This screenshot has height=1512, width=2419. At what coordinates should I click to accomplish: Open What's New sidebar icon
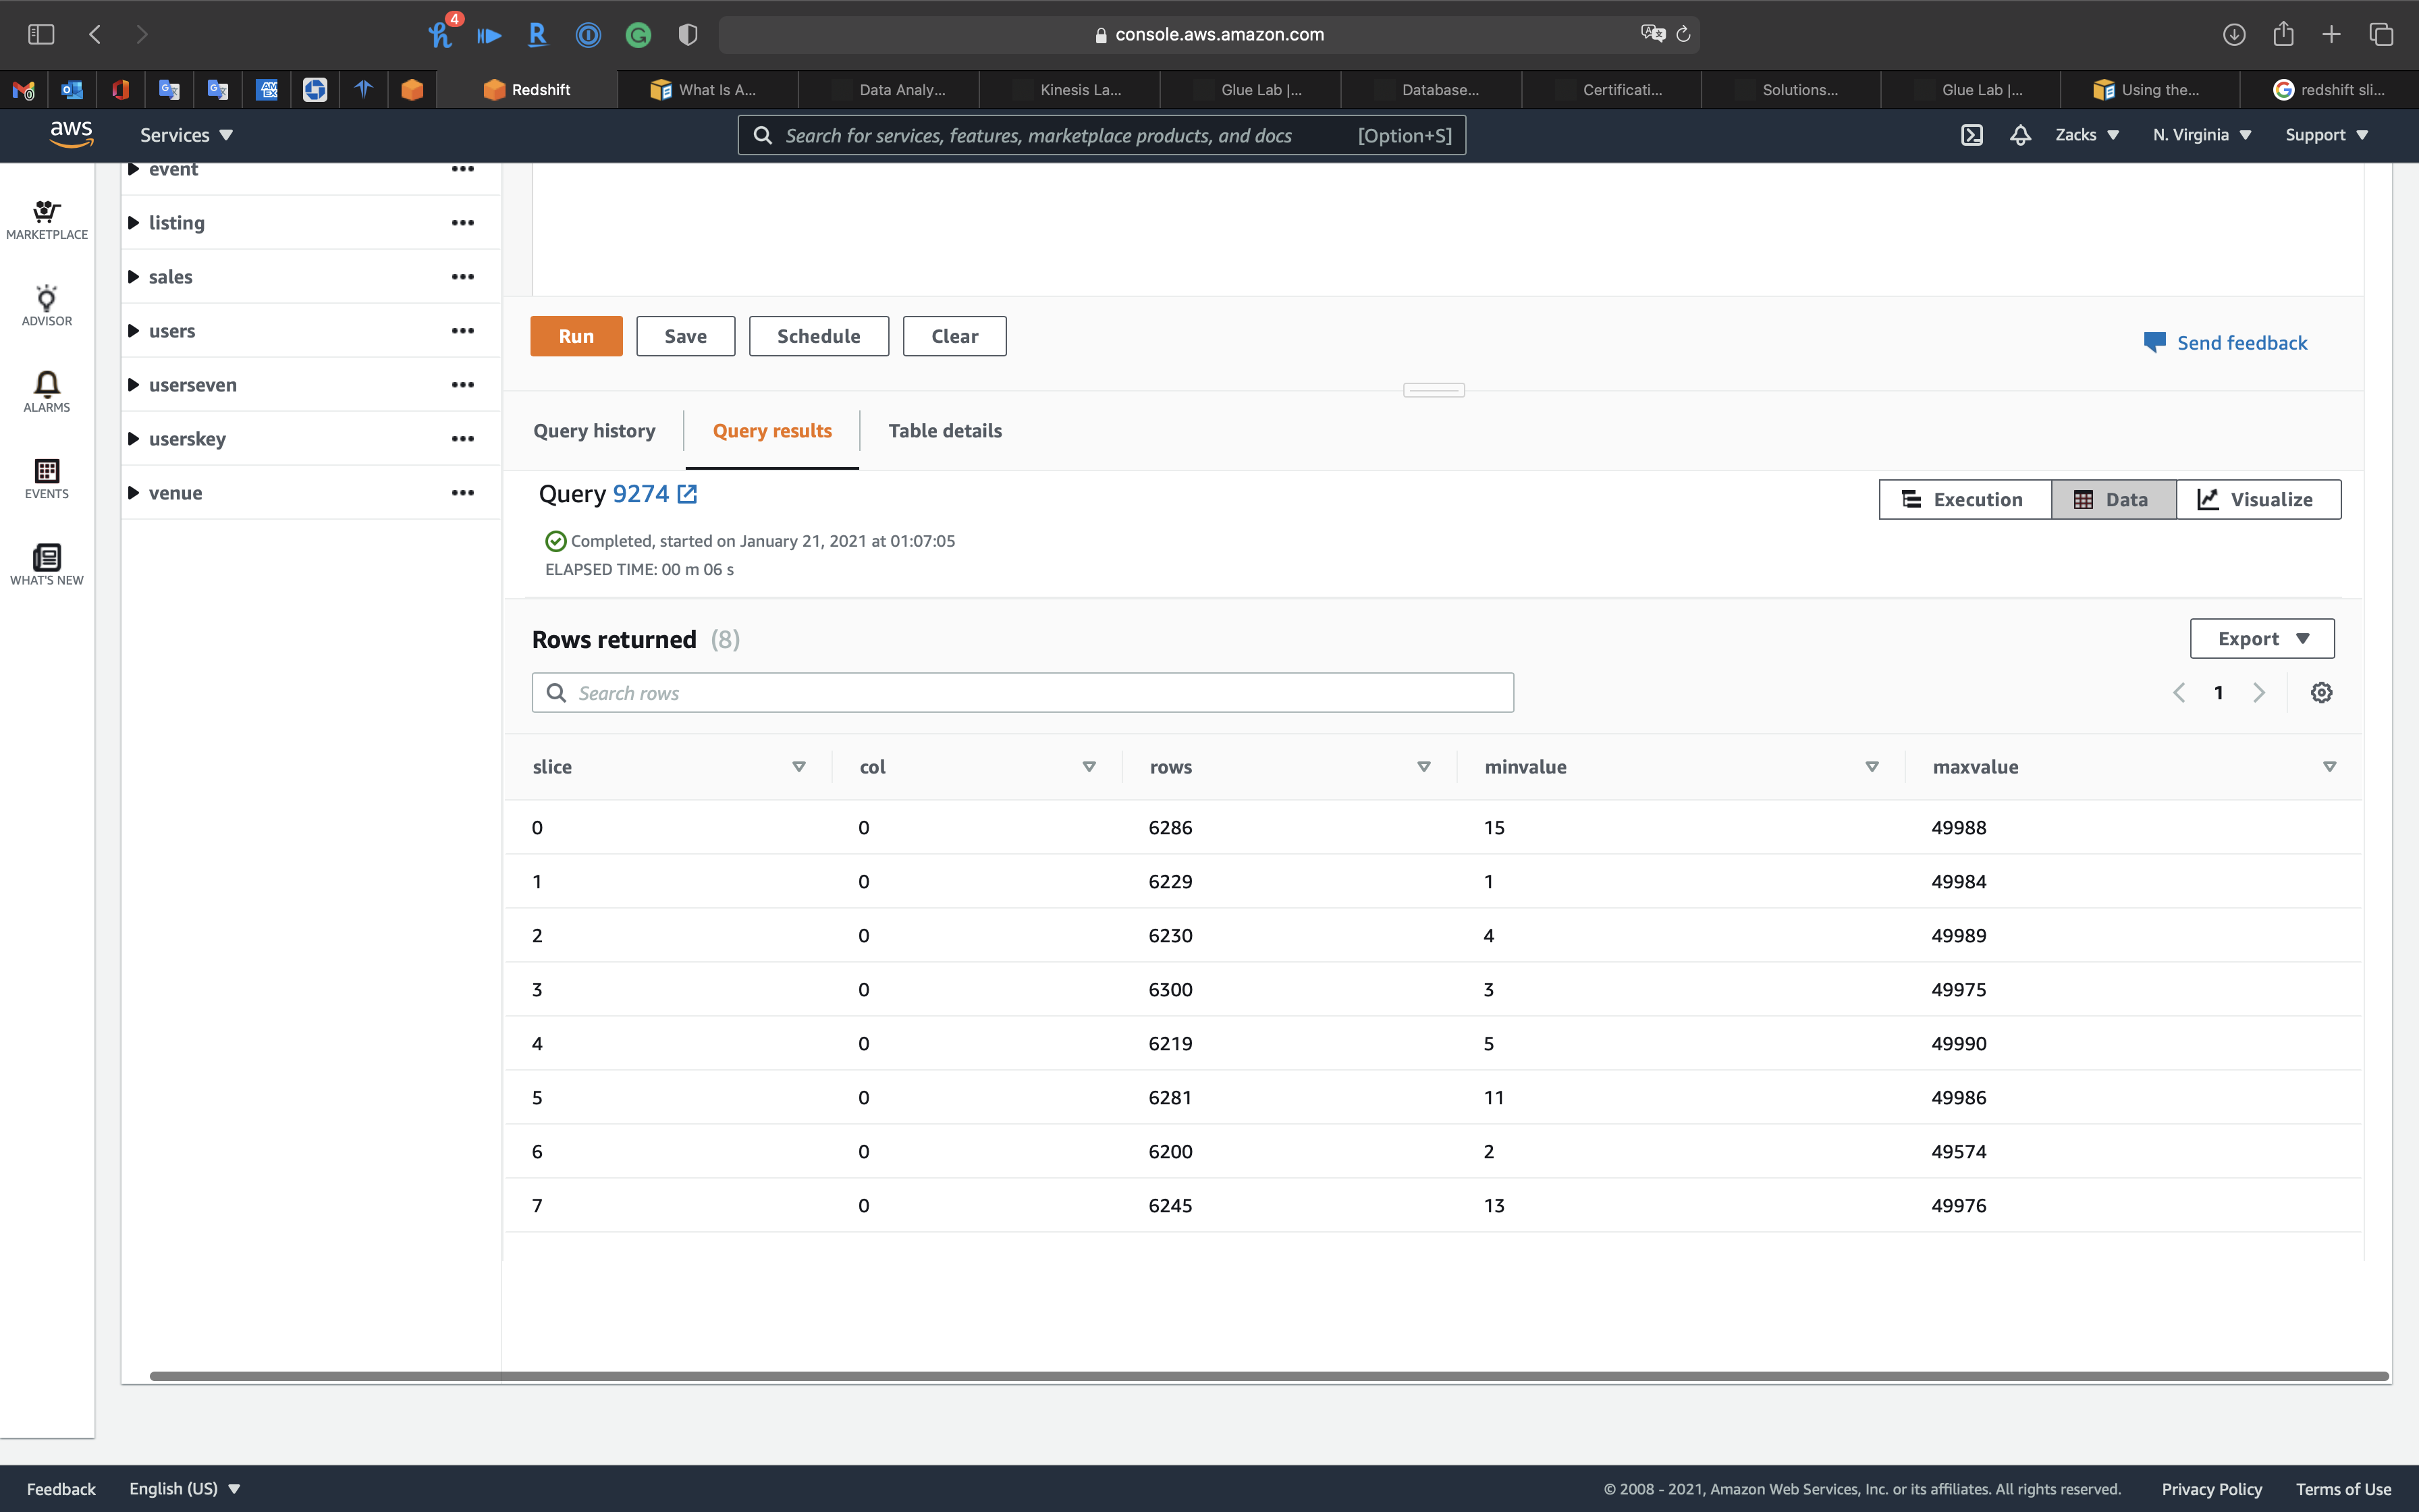(x=47, y=564)
